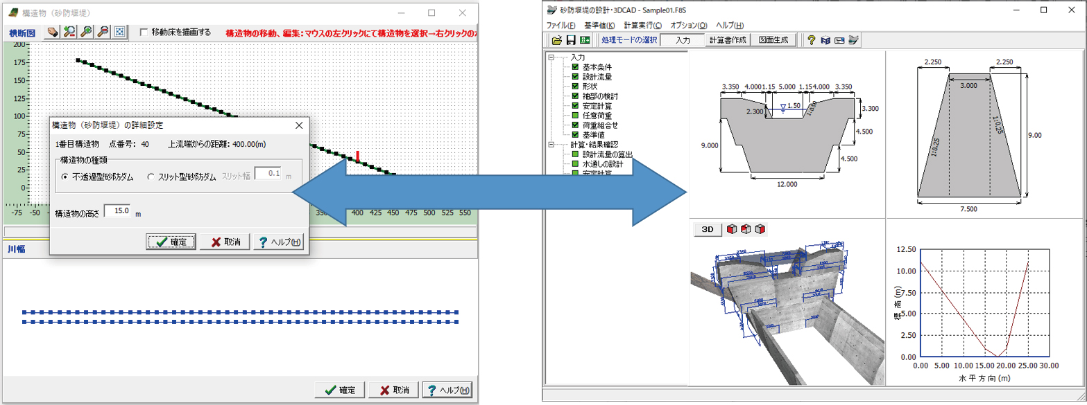Click the 処理モードの選択 label

(x=629, y=40)
